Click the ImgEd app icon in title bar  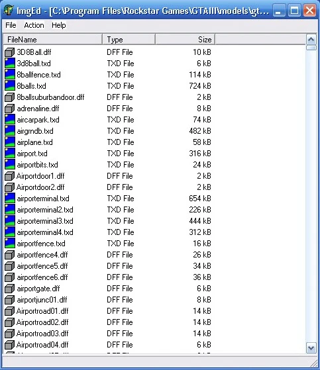click(x=9, y=10)
